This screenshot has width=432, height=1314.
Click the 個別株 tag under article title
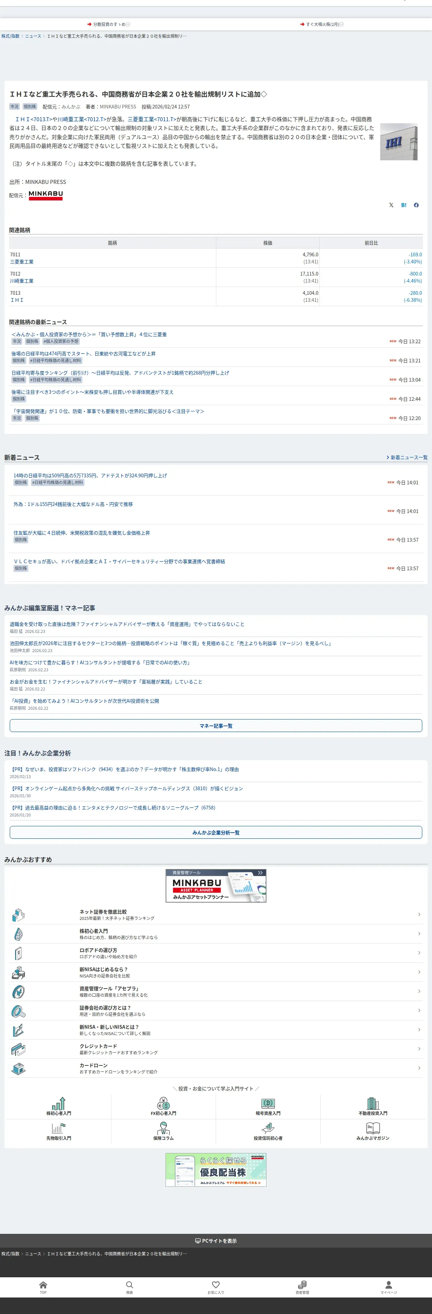click(30, 107)
